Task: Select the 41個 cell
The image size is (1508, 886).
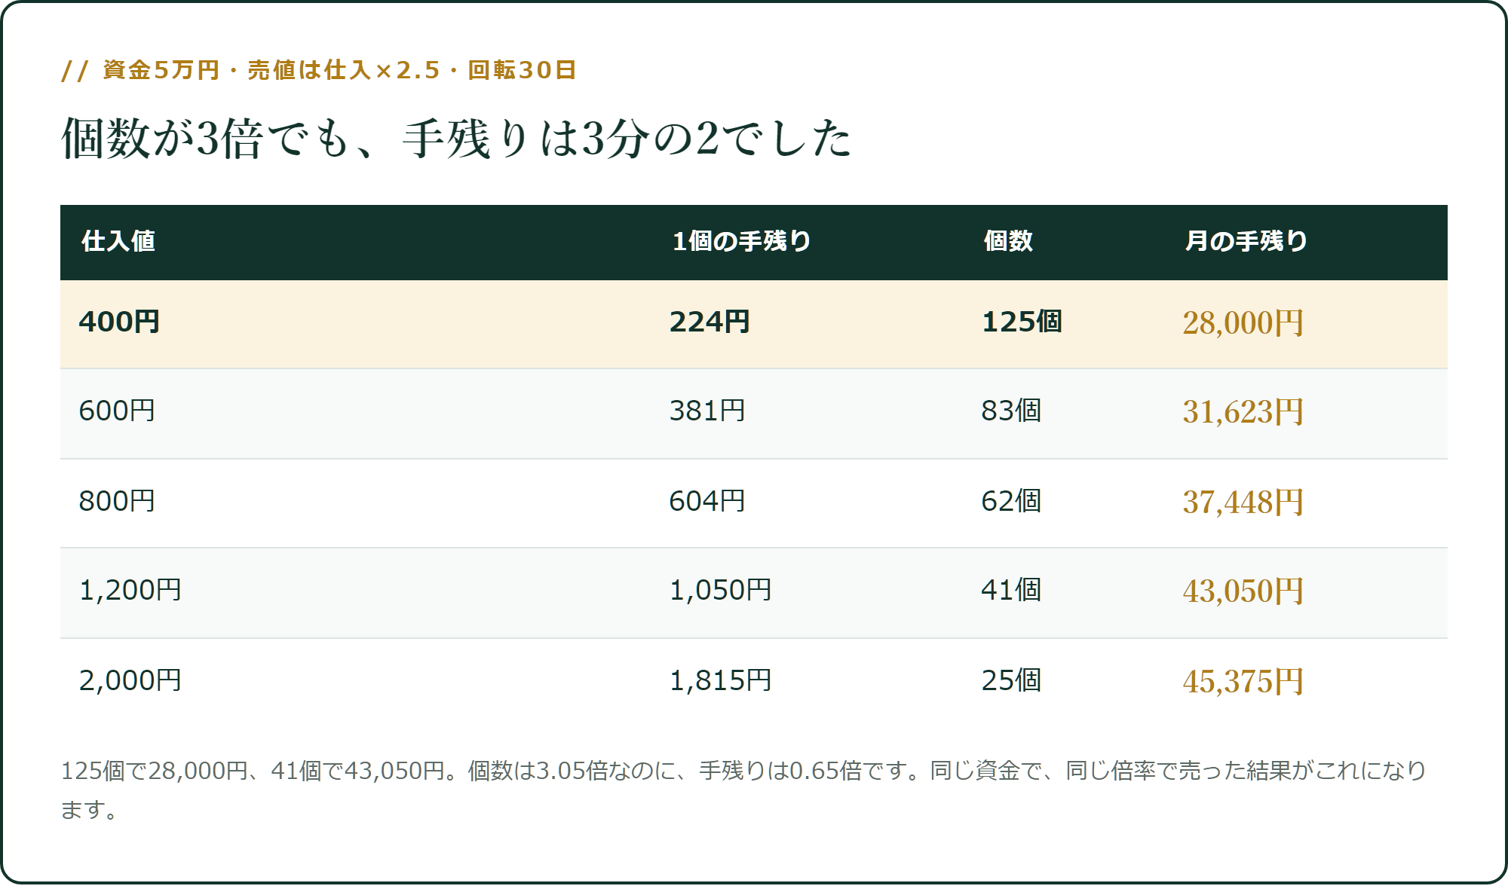Action: pos(1011,591)
